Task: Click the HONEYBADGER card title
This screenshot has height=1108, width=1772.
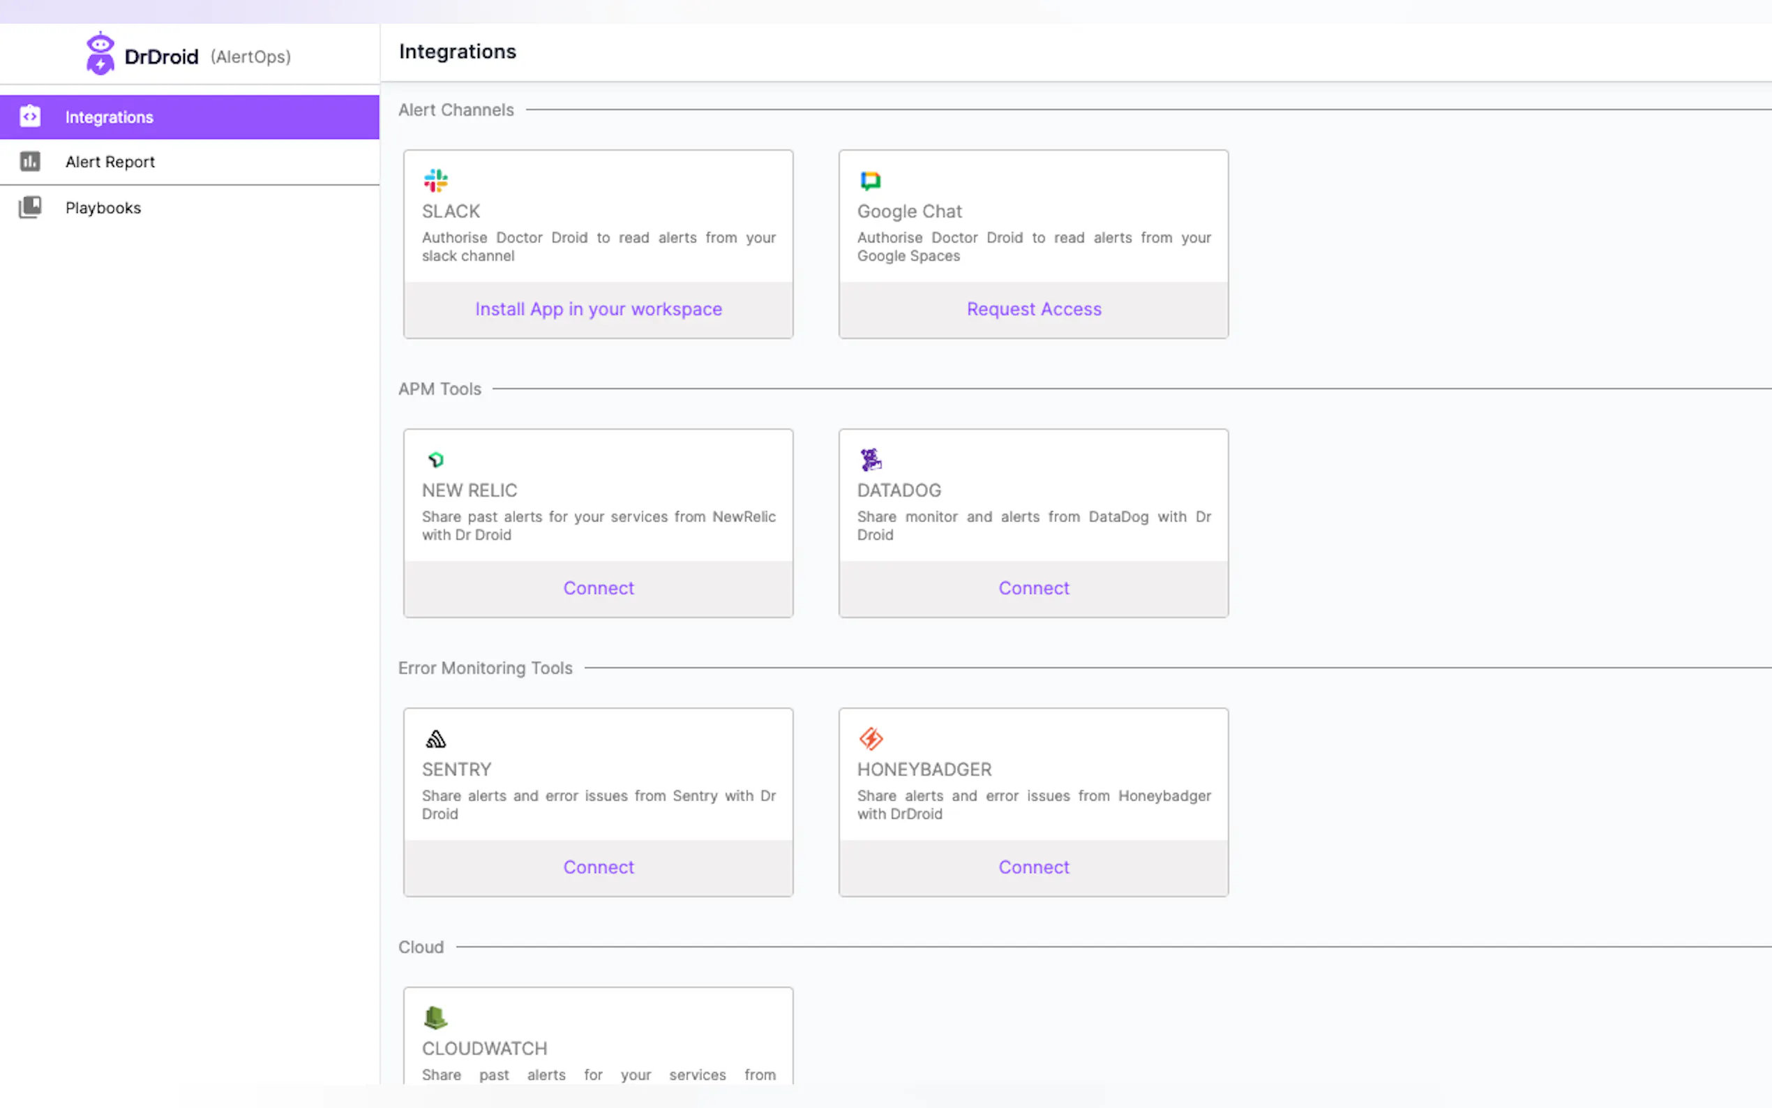Action: 924,770
